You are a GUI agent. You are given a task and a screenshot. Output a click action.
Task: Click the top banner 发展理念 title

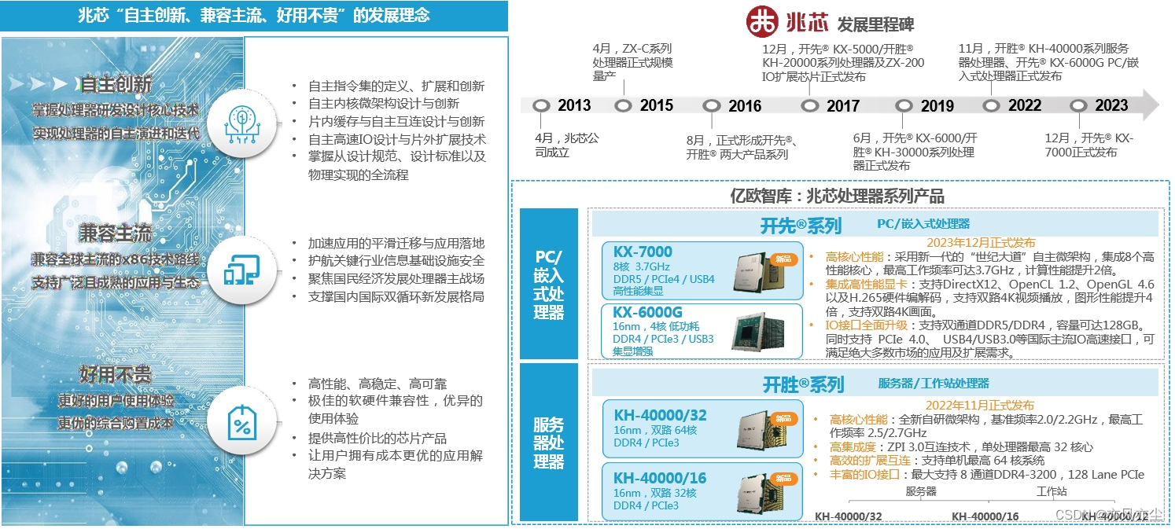[254, 16]
